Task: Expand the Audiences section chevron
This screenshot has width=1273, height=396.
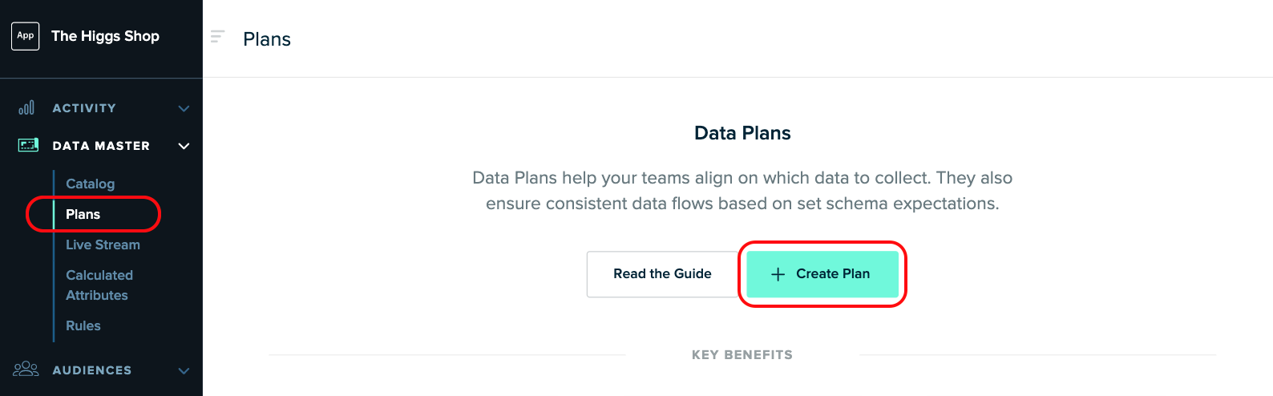Action: [184, 370]
